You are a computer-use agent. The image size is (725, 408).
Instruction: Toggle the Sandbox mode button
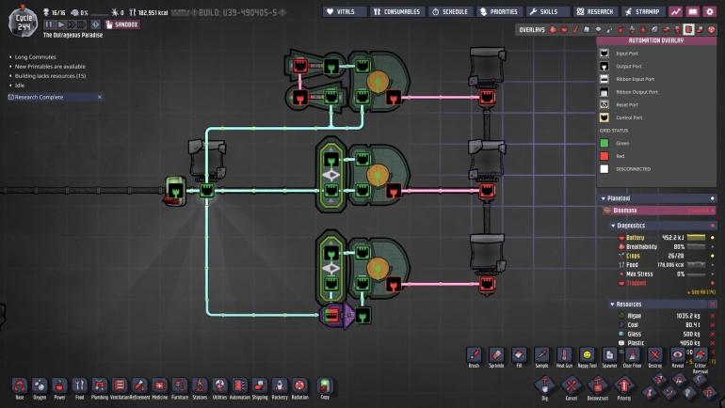121,24
